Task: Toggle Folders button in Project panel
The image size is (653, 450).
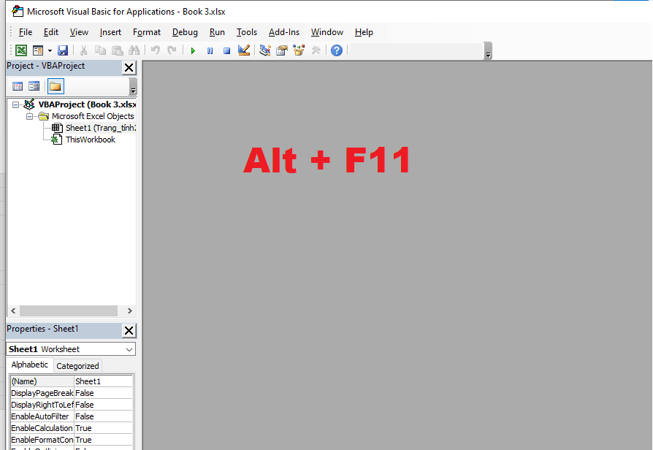Action: pyautogui.click(x=55, y=86)
